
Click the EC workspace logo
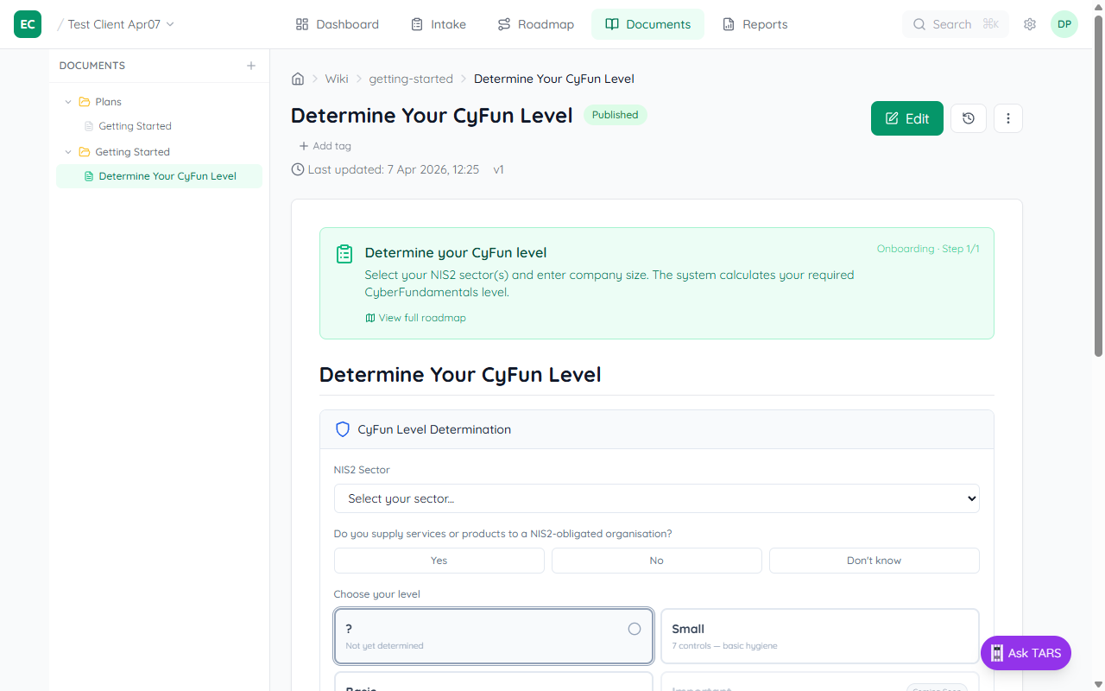[x=27, y=24]
